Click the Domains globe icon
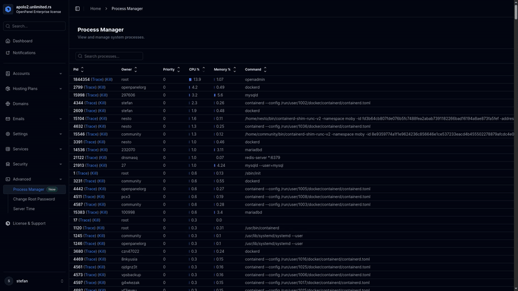This screenshot has height=291, width=518. click(x=8, y=103)
